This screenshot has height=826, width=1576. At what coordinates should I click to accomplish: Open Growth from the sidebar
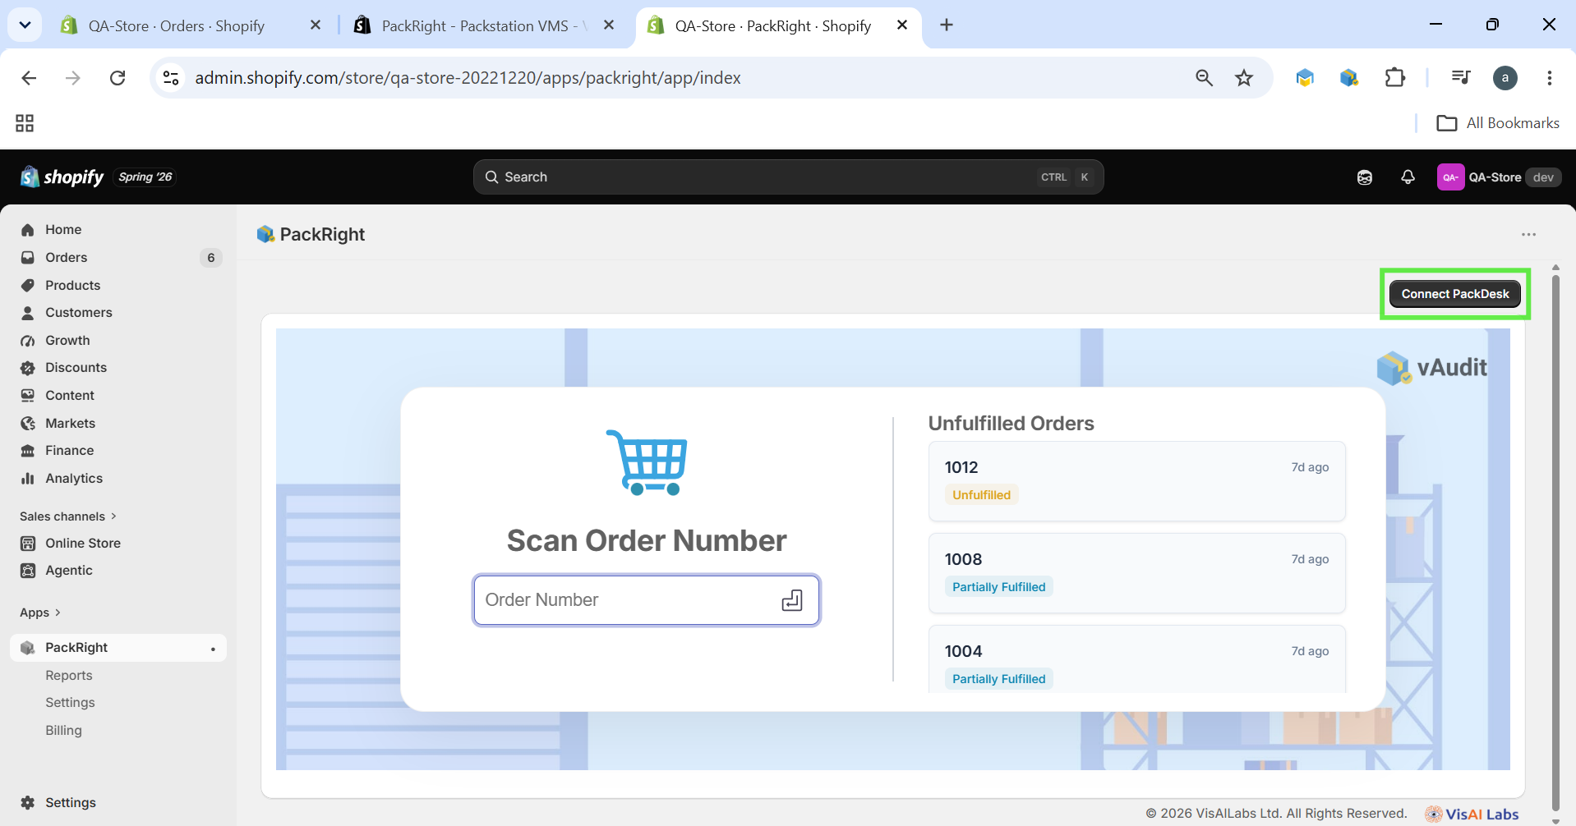[x=67, y=341]
